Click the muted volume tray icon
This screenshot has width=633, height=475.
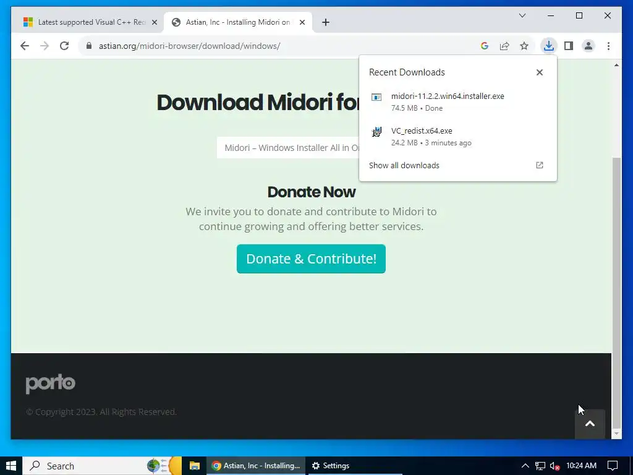click(554, 466)
